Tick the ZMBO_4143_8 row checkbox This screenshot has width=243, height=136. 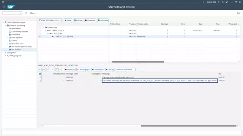click(39, 31)
